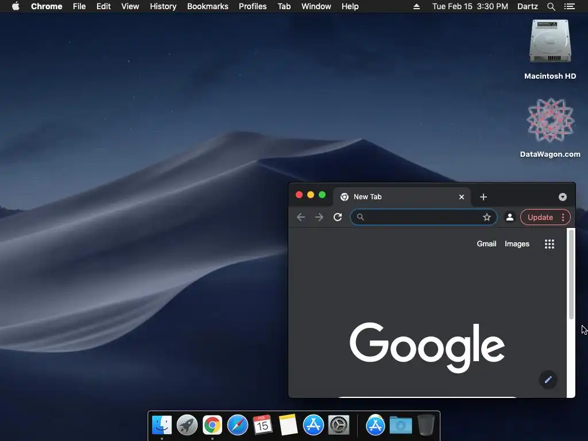Open the Chrome application menu

pos(47,6)
